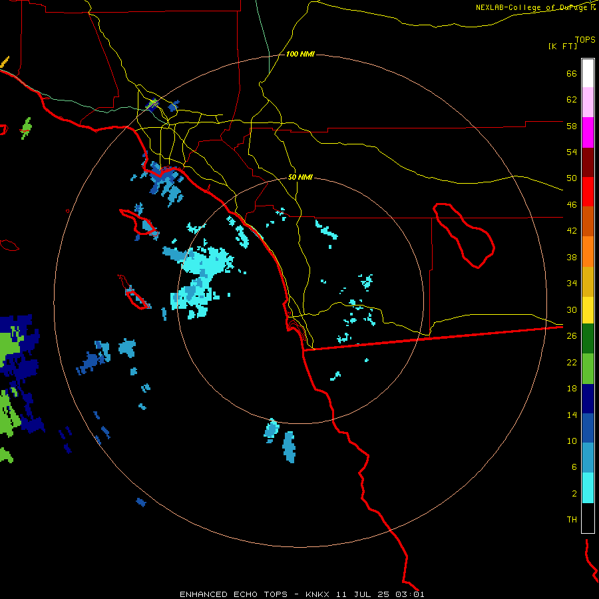The width and height of the screenshot is (599, 599).
Task: Click the medium blue legend swatch
Action: coord(588,428)
